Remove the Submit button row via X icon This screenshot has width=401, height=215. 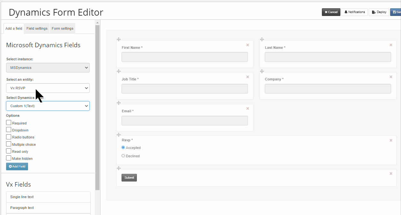pos(391,174)
